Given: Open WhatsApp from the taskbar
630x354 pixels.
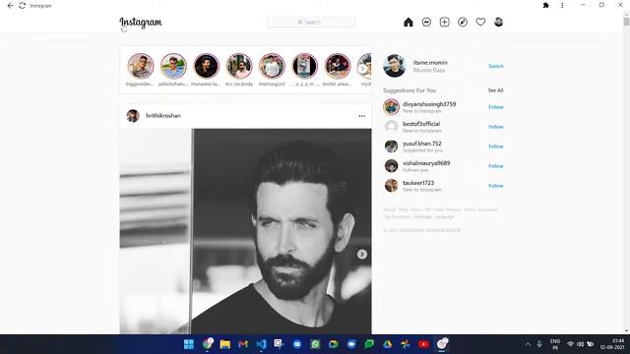Looking at the screenshot, I should 315,344.
